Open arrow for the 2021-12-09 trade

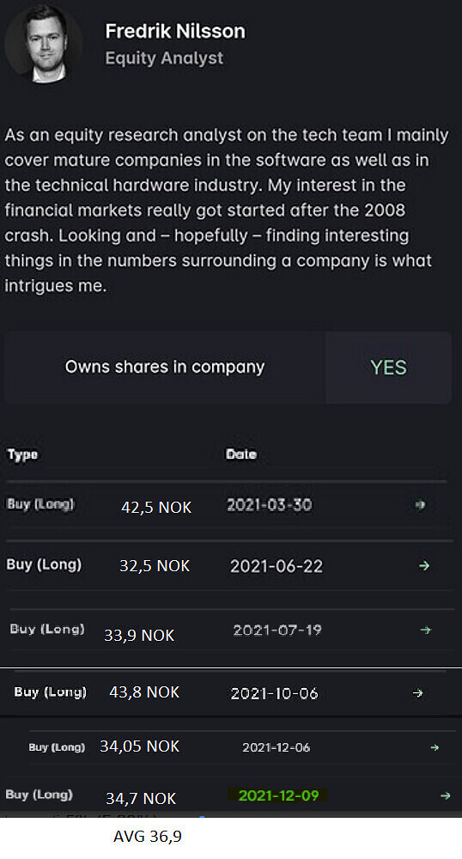coord(446,795)
